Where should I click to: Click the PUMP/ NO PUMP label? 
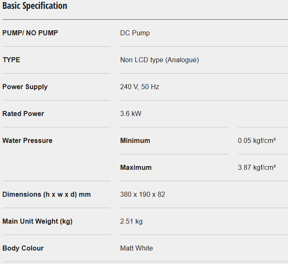pos(30,33)
